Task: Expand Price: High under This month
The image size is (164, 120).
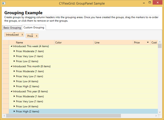Action: (14, 86)
